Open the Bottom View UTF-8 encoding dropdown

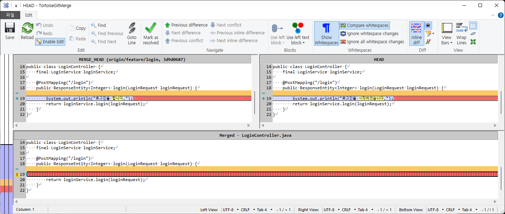click(436, 210)
